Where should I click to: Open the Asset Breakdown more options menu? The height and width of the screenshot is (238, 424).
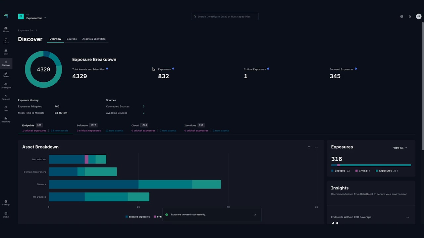click(x=316, y=148)
